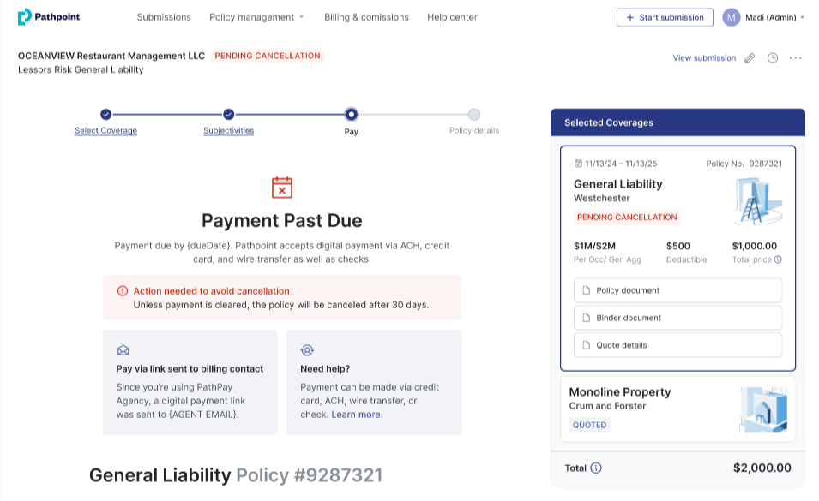819x501 pixels.
Task: Follow the View submission link
Action: [x=704, y=58]
